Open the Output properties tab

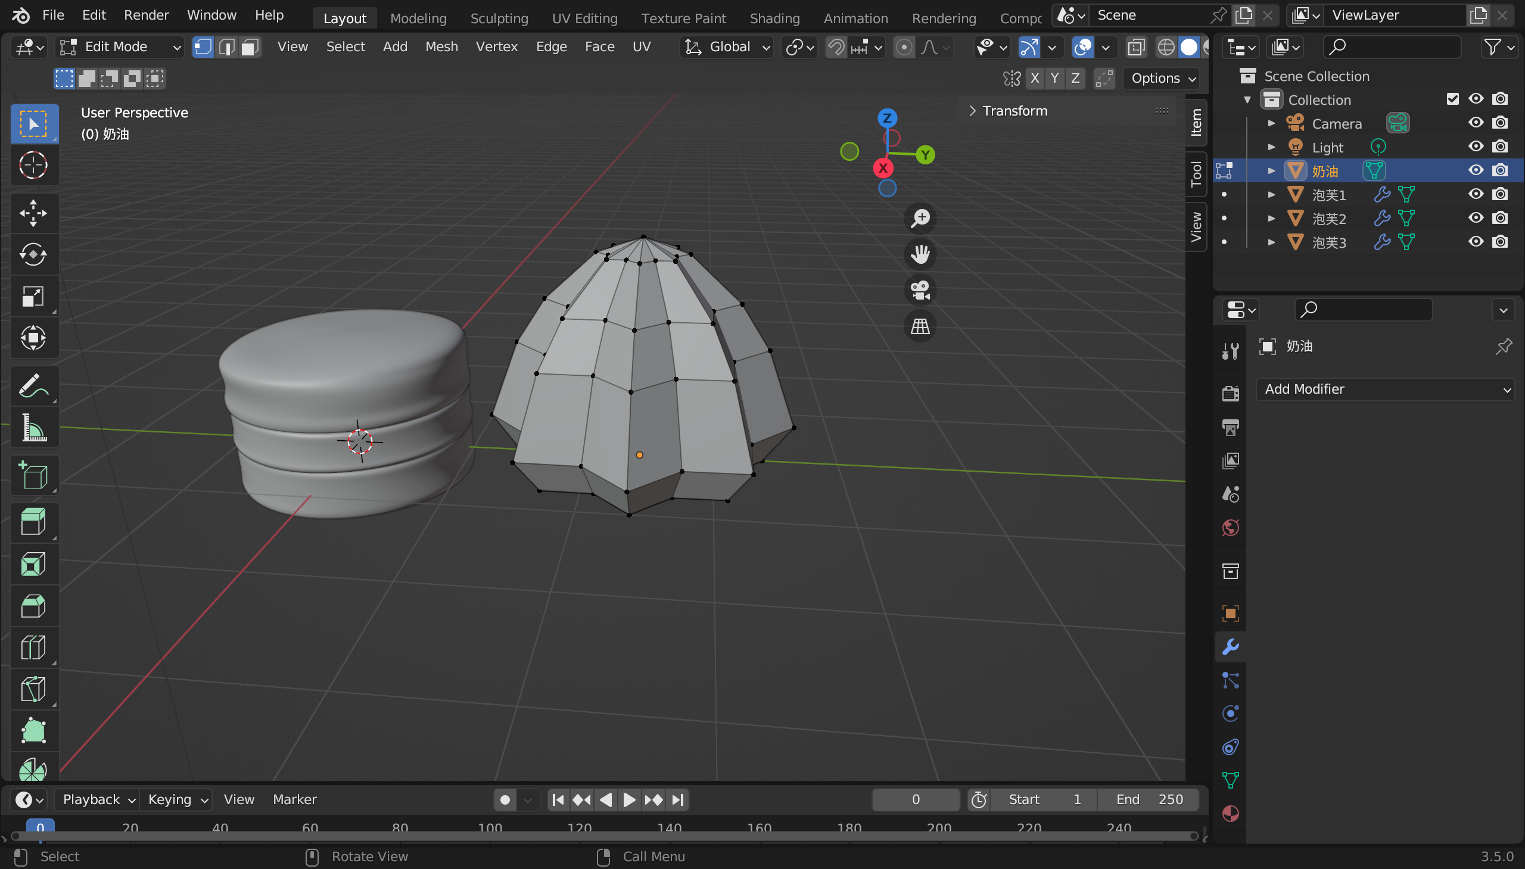click(1230, 426)
